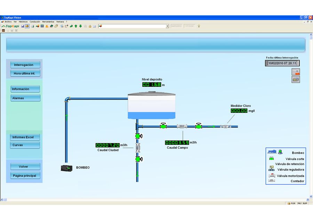Click the green down arrow toolbar icon
The image size is (313, 223).
(80, 26)
